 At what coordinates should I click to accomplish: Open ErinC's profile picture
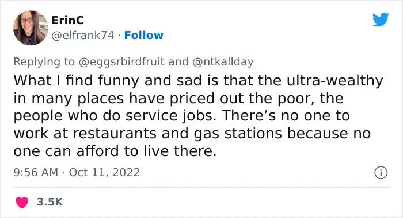(x=31, y=28)
